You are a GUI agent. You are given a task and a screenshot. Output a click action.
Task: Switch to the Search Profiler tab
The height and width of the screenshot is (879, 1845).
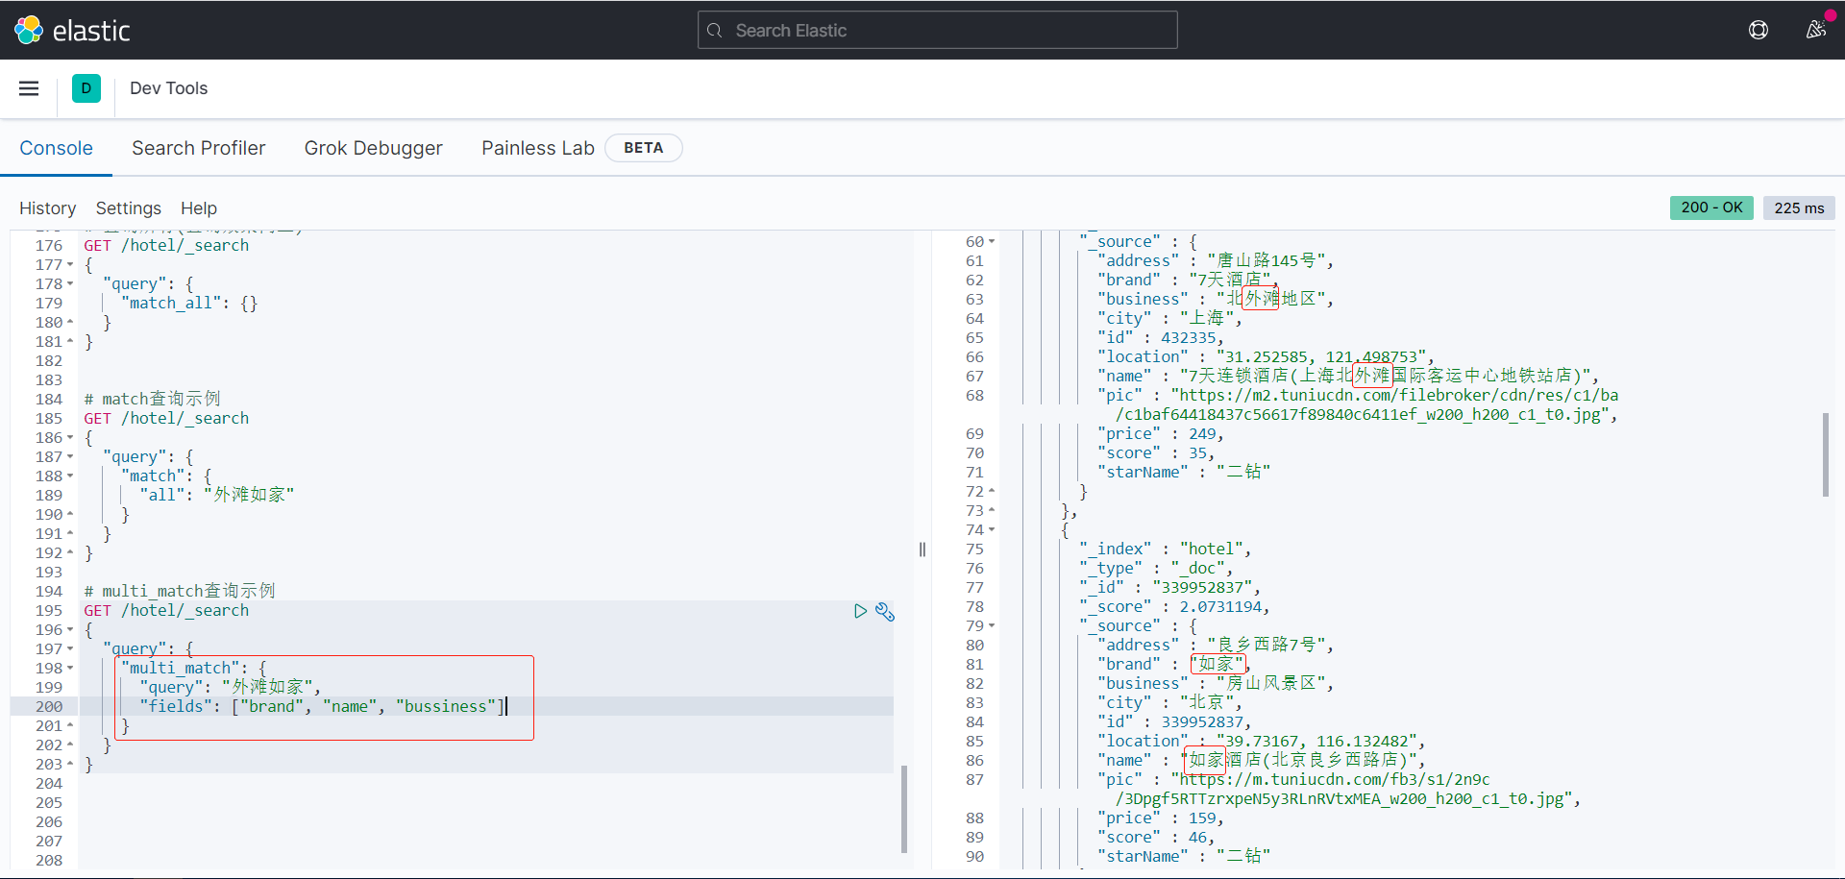[x=198, y=148]
